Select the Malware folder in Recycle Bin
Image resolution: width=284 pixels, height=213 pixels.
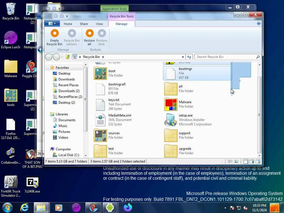171,104
